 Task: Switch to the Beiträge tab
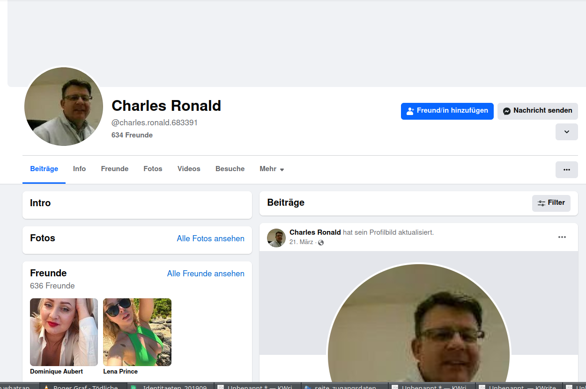coord(44,169)
